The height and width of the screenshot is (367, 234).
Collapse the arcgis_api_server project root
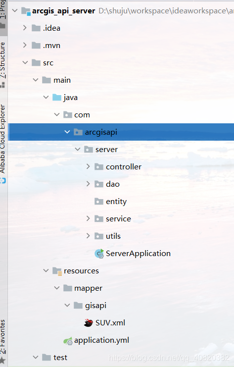[15, 11]
